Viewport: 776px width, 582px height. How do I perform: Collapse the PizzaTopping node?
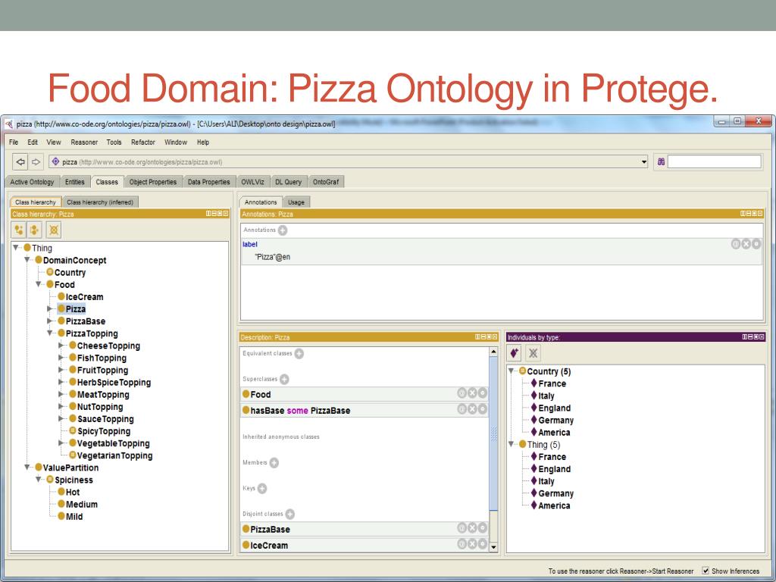pos(50,333)
